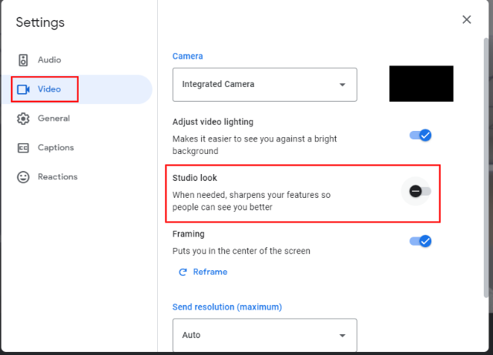Click the Studio look label
The width and height of the screenshot is (493, 355).
click(x=195, y=178)
